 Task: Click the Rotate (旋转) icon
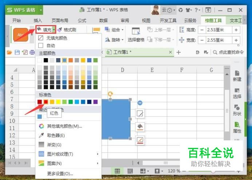click(x=107, y=40)
